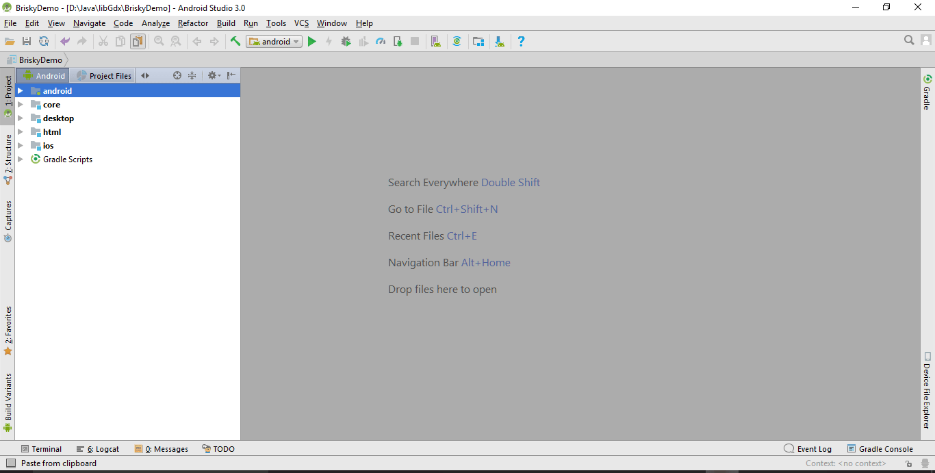Click Sync Project with Gradle Files icon
This screenshot has height=473, width=935.
point(457,42)
